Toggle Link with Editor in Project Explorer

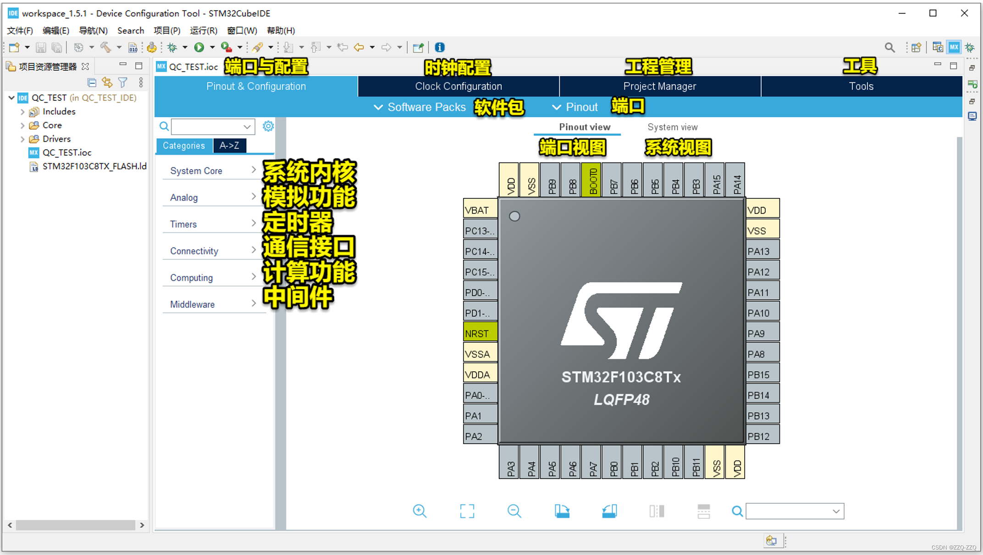(x=107, y=82)
